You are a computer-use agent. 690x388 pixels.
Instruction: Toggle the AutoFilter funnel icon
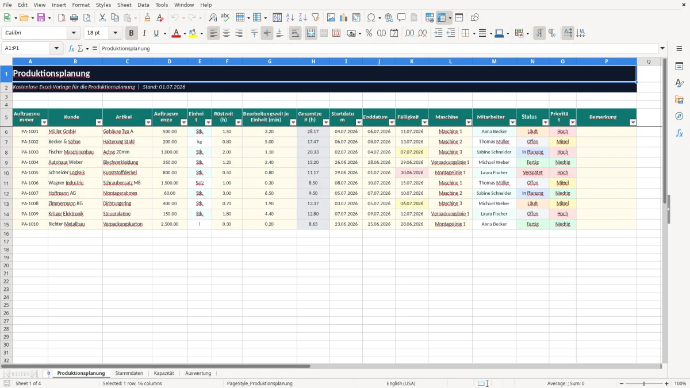315,18
